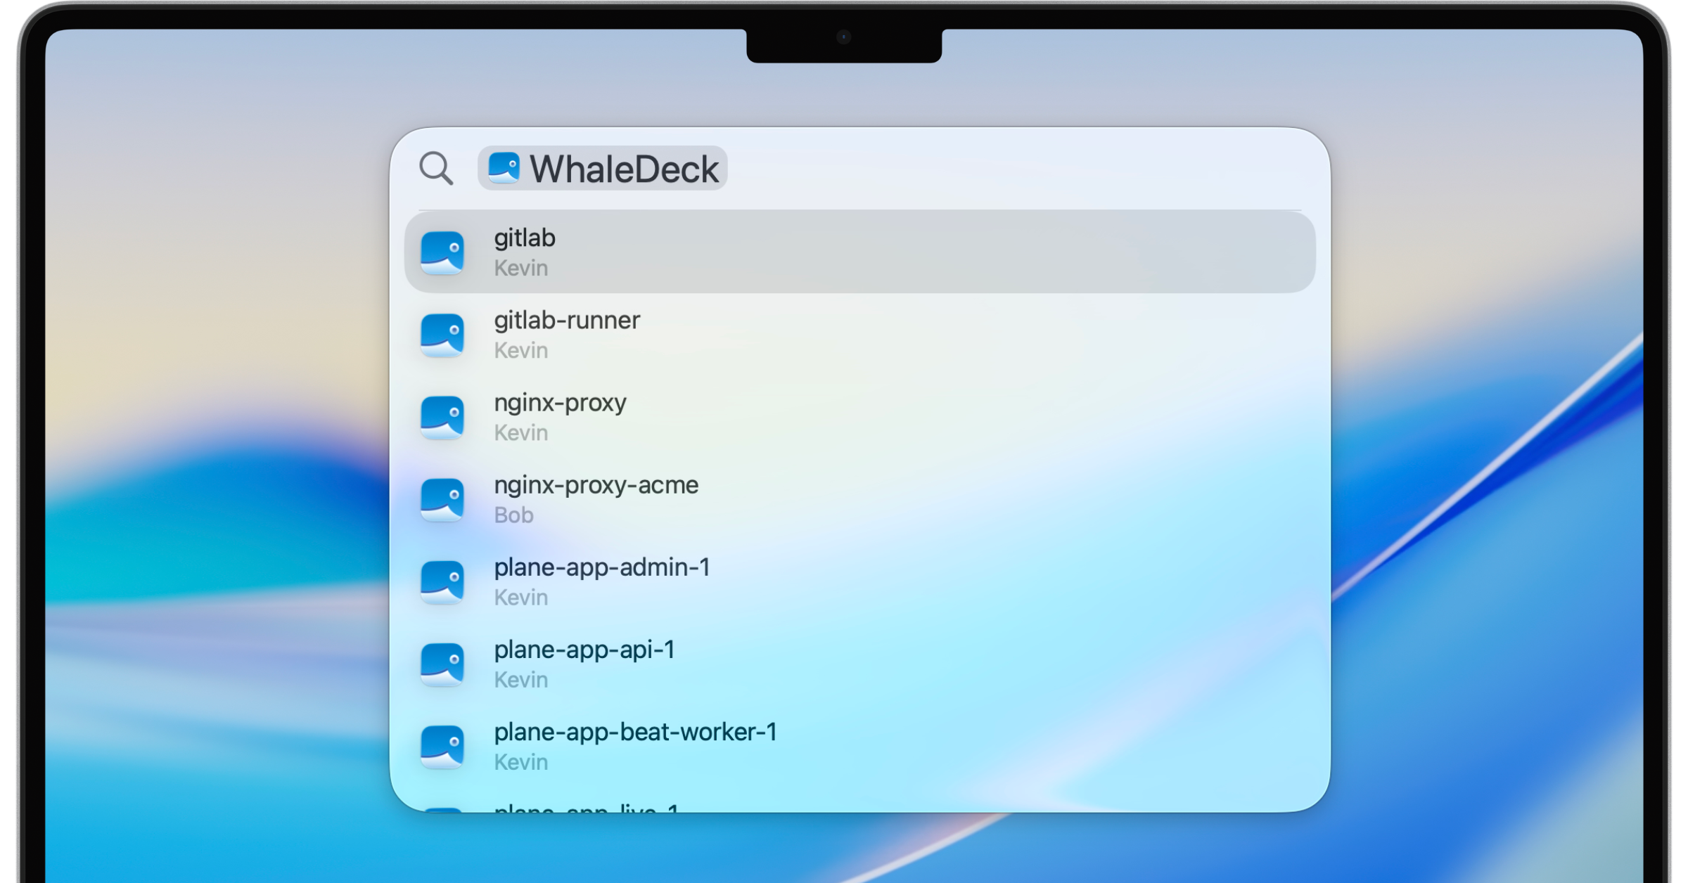
Task: Click the whale icon for plane-app-beat-worker-1
Action: pos(442,747)
